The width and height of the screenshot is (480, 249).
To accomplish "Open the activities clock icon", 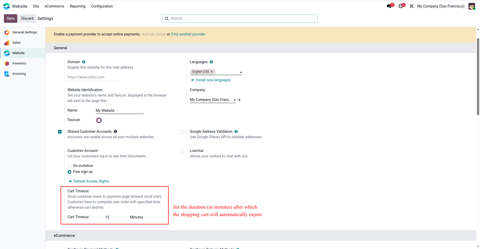I will coord(401,6).
